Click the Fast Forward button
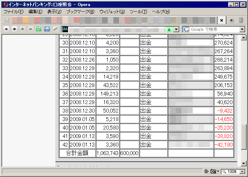 point(30,29)
